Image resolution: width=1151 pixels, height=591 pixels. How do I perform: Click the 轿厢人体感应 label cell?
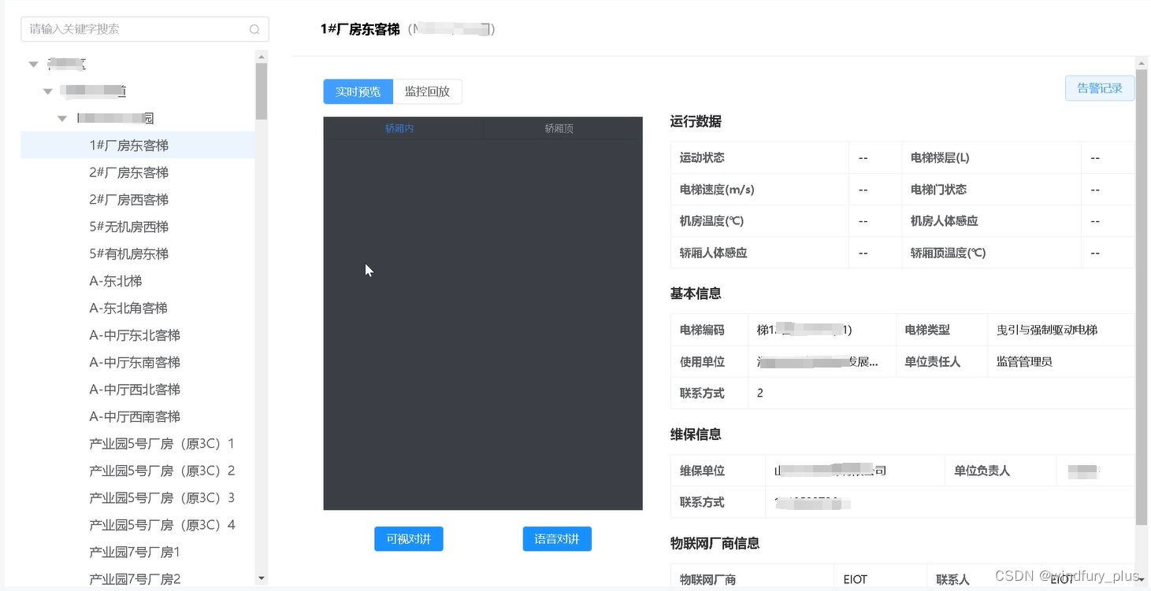click(x=759, y=253)
